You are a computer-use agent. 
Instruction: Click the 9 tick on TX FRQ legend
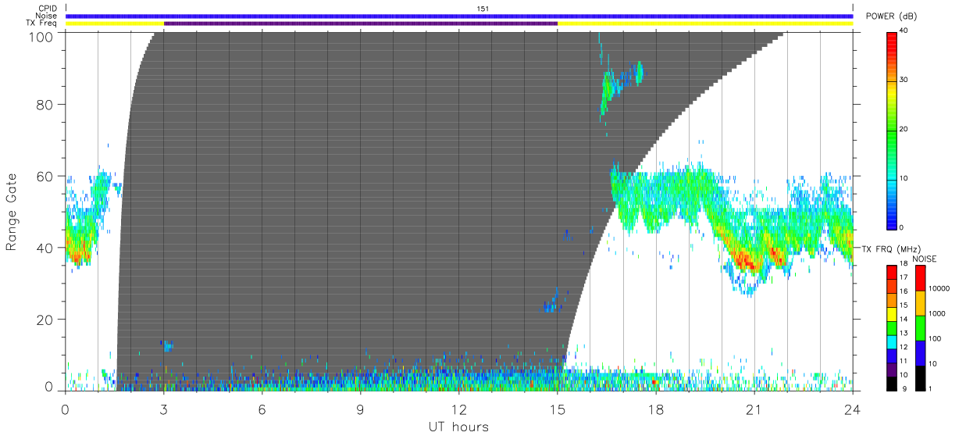click(x=904, y=388)
